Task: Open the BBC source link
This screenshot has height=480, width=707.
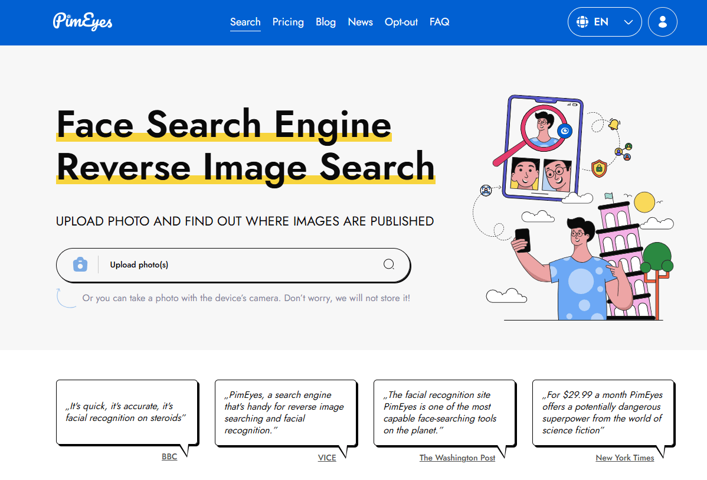Action: pyautogui.click(x=169, y=457)
